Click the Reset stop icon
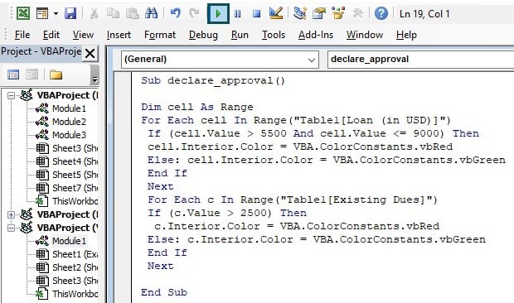Image resolution: width=514 pixels, height=303 pixels. (257, 14)
